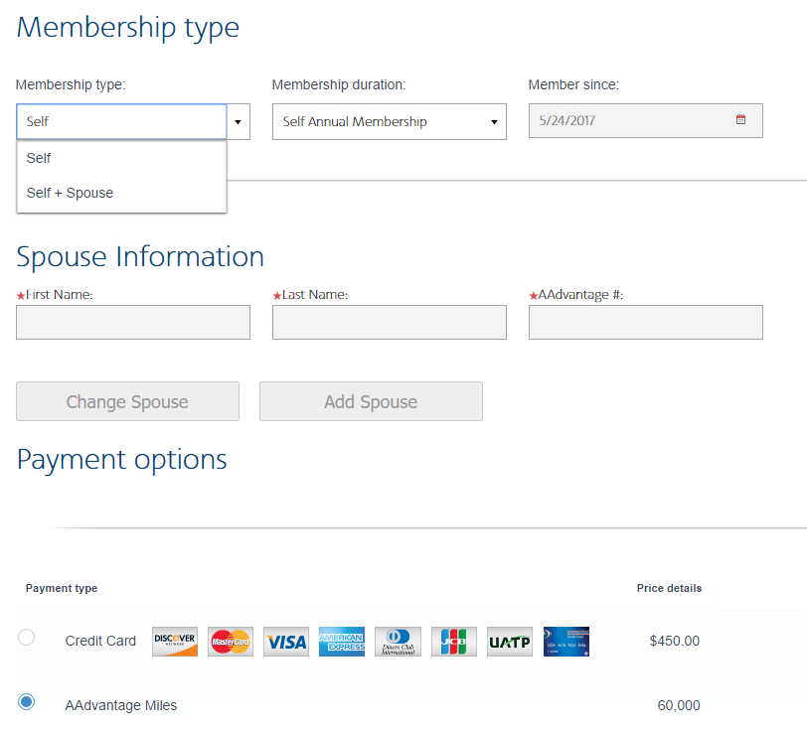
Task: Collapse the Membership type dropdown arrow
Action: tap(238, 122)
